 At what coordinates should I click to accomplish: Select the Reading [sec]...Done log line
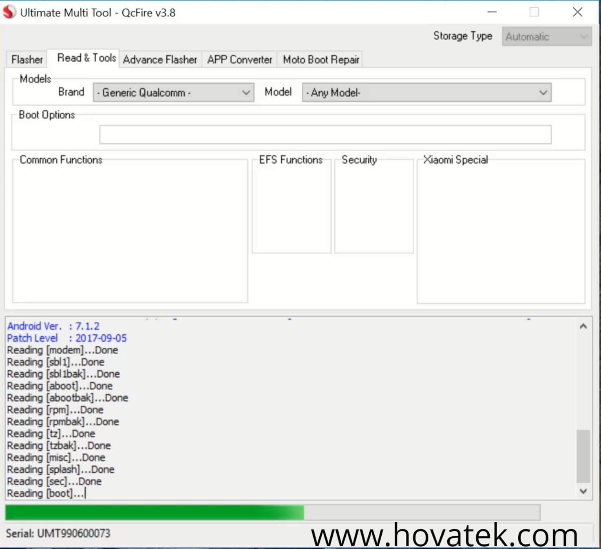[x=54, y=481]
